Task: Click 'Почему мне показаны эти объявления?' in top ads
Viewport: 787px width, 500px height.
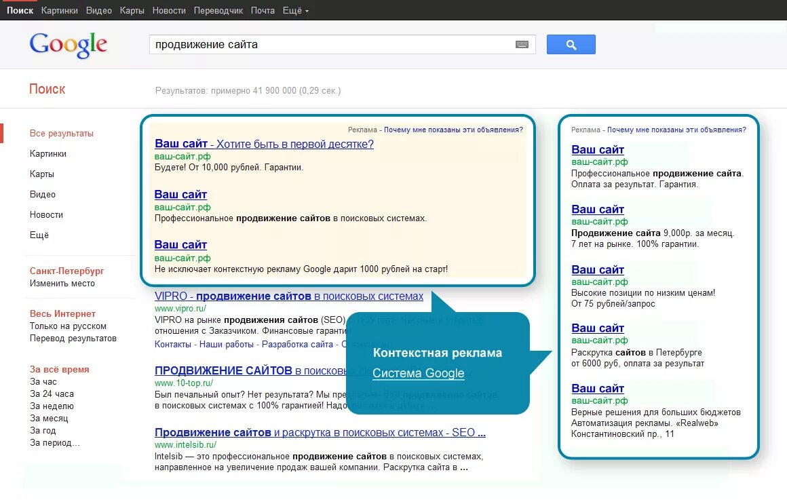Action: coord(453,130)
